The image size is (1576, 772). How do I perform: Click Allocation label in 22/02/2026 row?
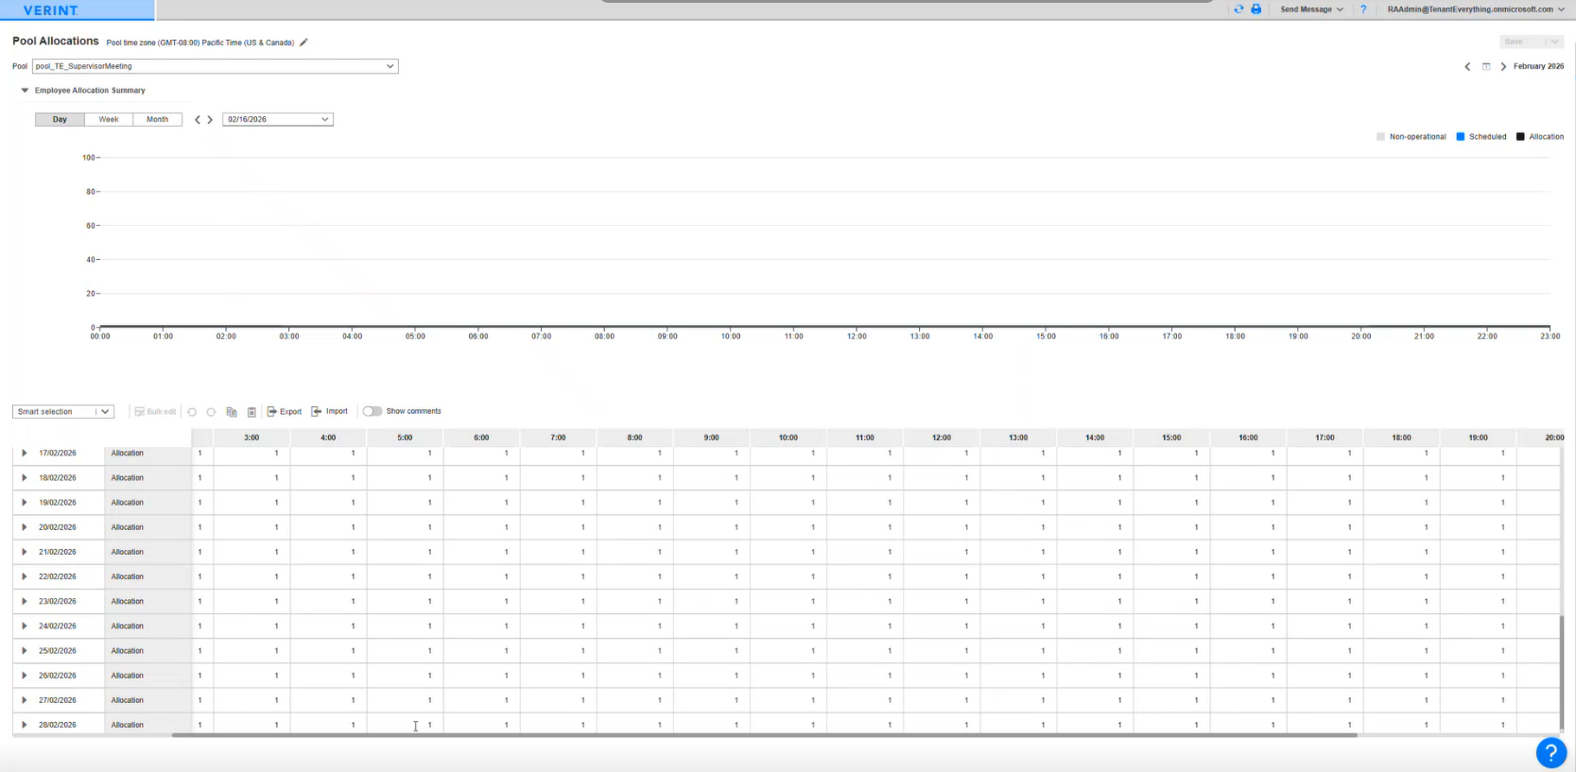[128, 576]
